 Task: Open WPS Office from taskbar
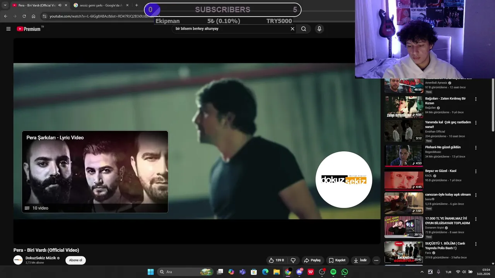(311, 272)
